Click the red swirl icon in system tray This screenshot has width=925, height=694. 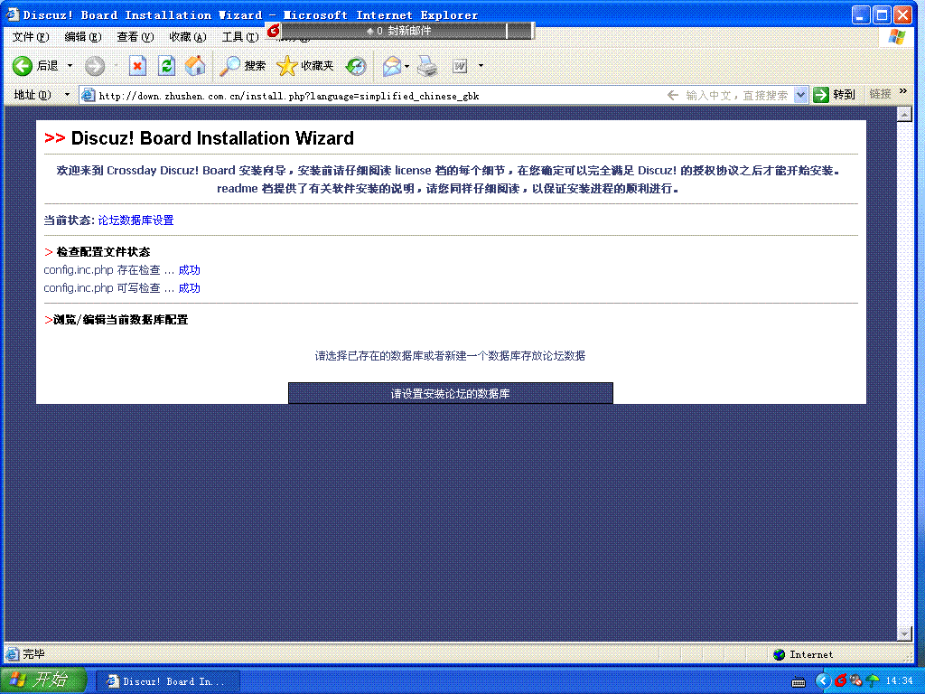pos(841,680)
